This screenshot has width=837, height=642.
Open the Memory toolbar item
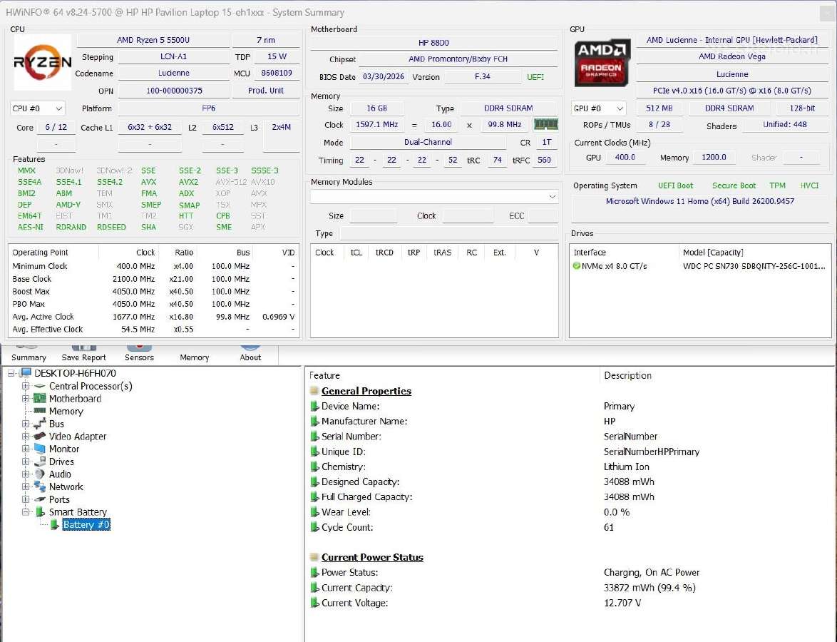(x=195, y=357)
